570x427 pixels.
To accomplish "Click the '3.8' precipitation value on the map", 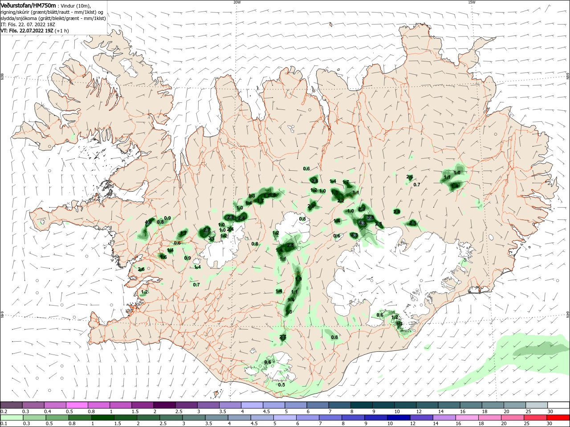I will pos(370,217).
